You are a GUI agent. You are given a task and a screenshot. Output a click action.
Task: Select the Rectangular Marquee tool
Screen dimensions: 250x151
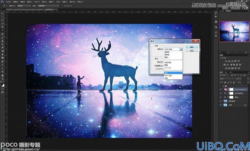3,17
